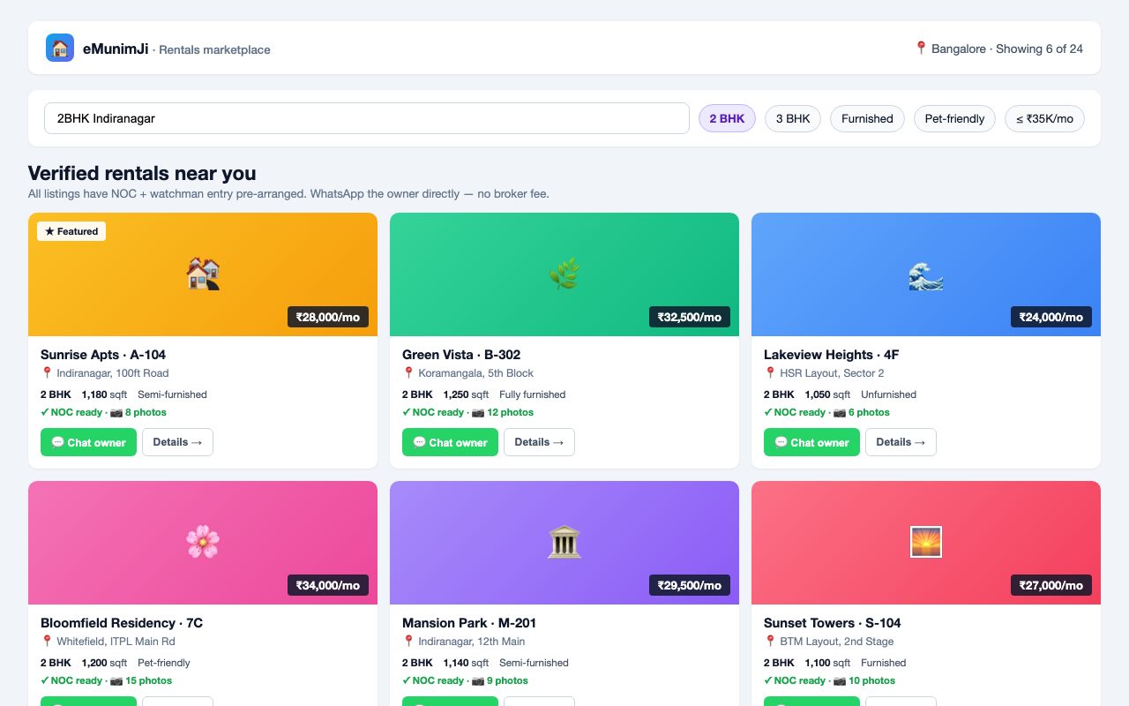Screen dimensions: 1129x706
Task: Click the ₹29,500/mo price tag
Action: click(x=690, y=585)
